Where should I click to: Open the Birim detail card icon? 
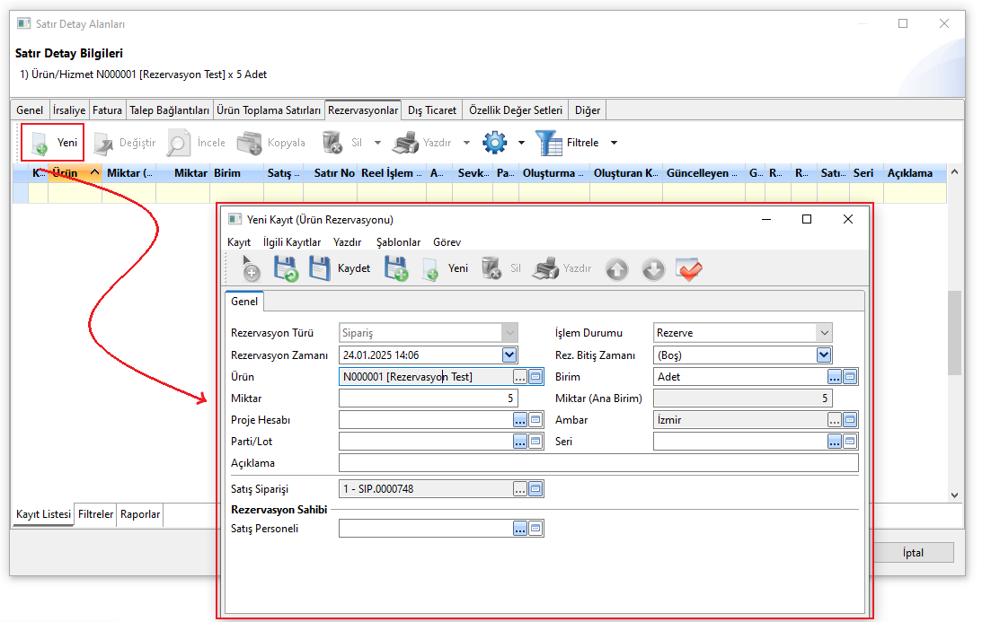click(x=850, y=377)
